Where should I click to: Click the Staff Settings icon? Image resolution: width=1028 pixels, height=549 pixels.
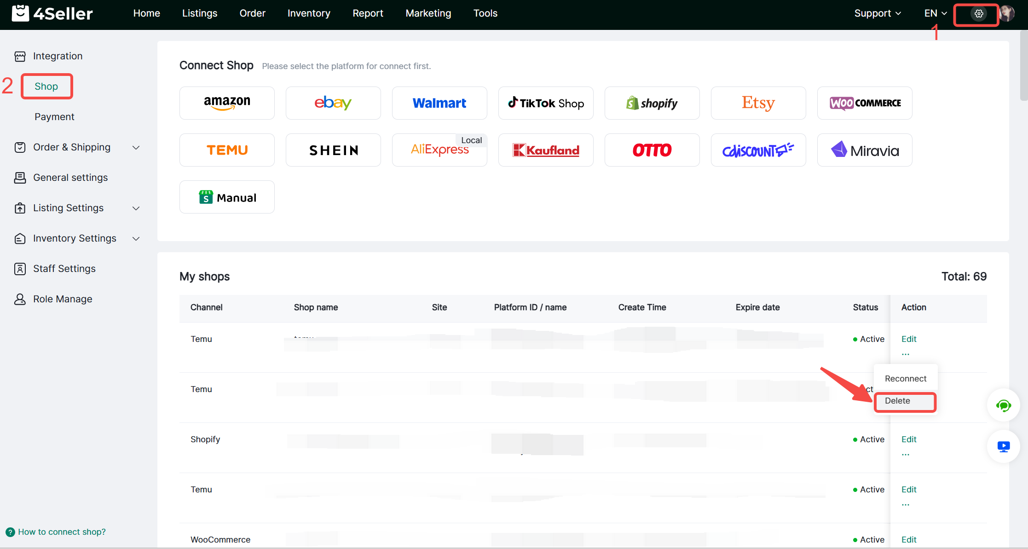tap(20, 269)
